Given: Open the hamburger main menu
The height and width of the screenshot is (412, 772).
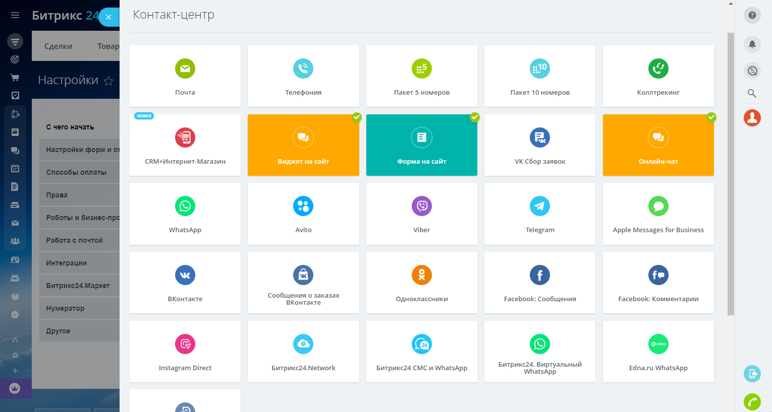Looking at the screenshot, I should point(15,15).
